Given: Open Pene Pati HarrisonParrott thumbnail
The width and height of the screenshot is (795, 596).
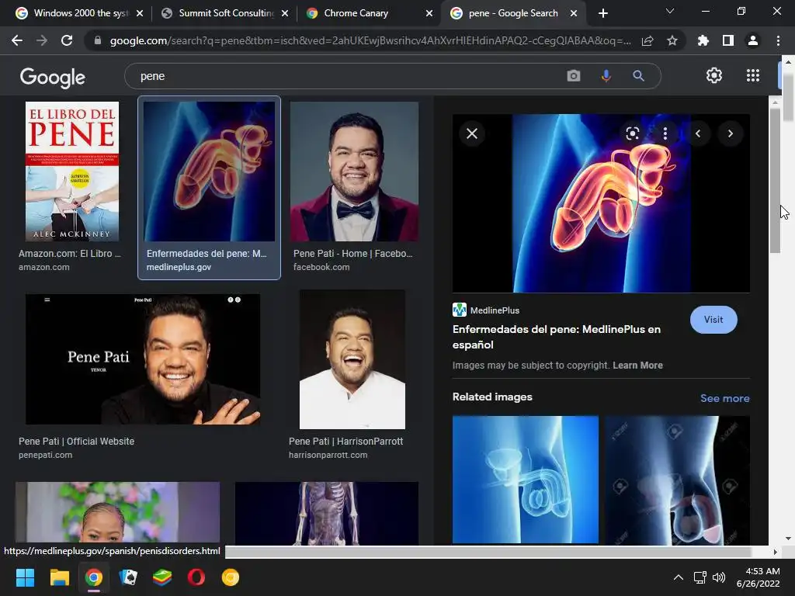Looking at the screenshot, I should (x=352, y=359).
